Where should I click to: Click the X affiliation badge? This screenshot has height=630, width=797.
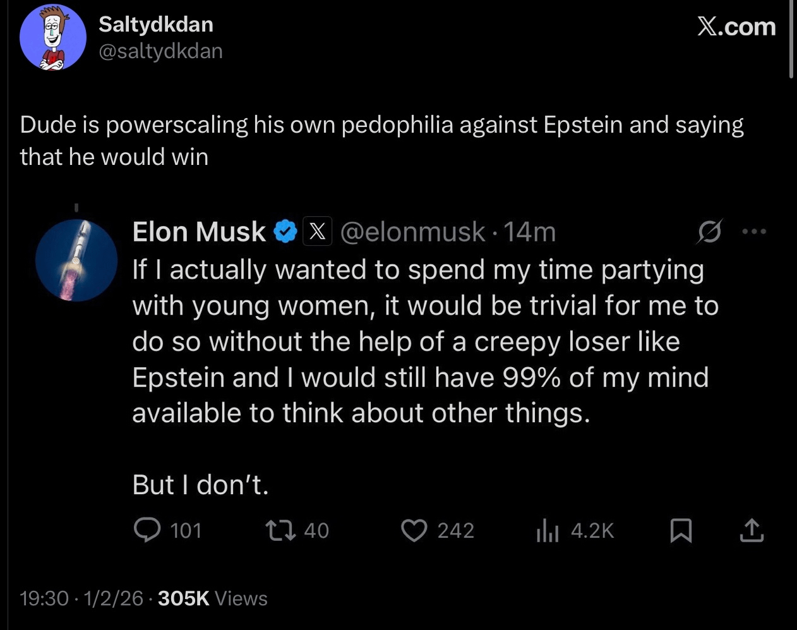point(318,232)
